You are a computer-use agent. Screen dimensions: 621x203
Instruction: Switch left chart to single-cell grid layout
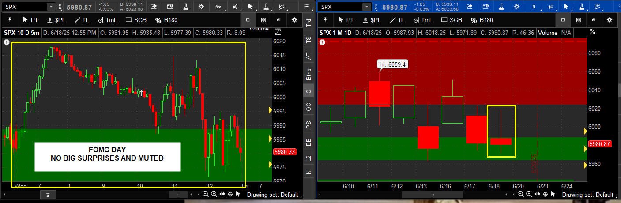pos(248,20)
